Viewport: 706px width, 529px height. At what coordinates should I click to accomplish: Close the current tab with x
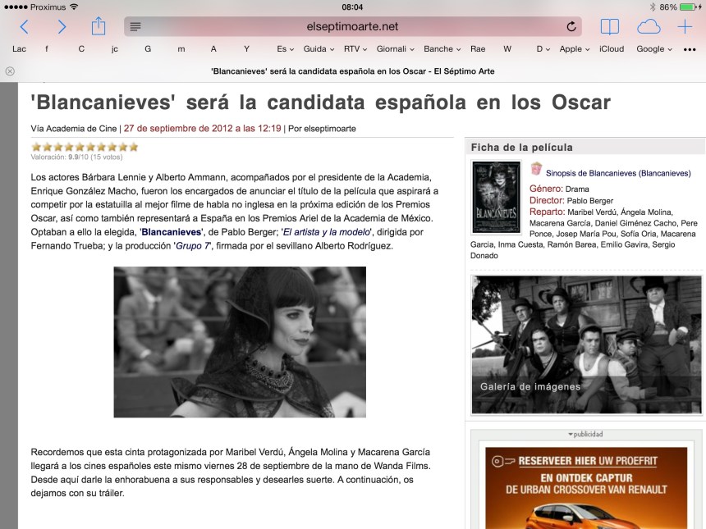pyautogui.click(x=10, y=71)
